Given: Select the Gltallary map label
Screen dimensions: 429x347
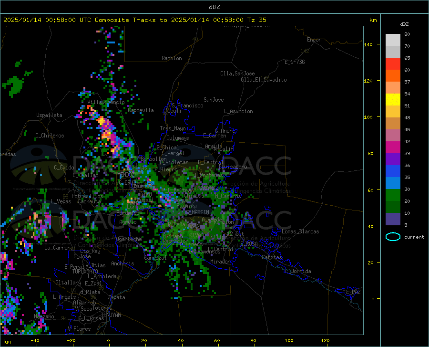Looking at the screenshot, I should click(68, 283).
